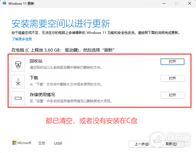The width and height of the screenshot is (196, 153).
Task: Click the Downloads arrow icon tile
Action: click(18, 81)
